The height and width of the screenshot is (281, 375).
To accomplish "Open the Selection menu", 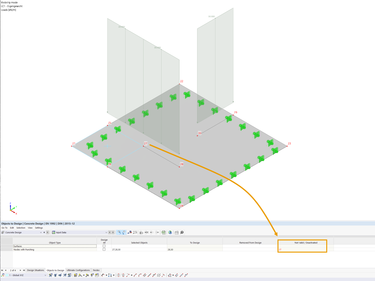I will coord(21,228).
